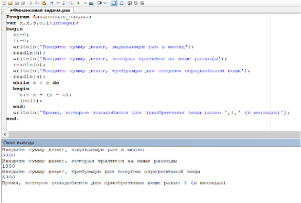Click writeln line starting 'Время, которое понадобится'
The width and height of the screenshot is (301, 203).
151,113
